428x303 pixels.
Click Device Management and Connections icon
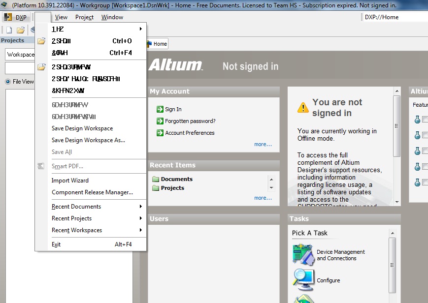303,255
